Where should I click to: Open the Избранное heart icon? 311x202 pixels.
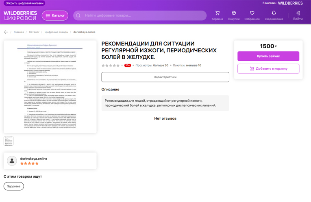[x=252, y=13]
